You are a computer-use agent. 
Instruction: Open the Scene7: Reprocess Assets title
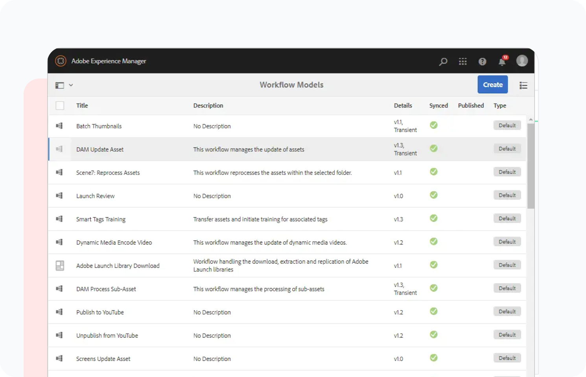click(108, 172)
